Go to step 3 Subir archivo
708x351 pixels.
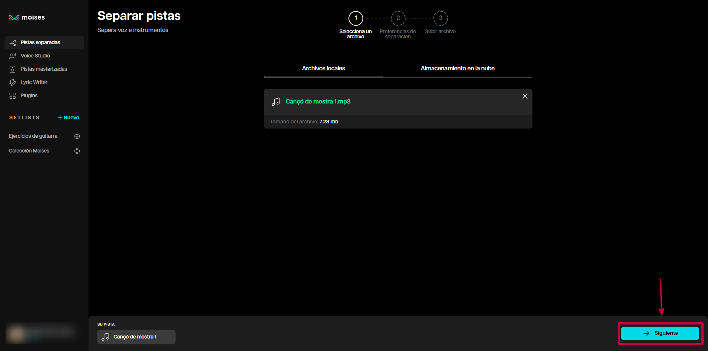tap(440, 18)
